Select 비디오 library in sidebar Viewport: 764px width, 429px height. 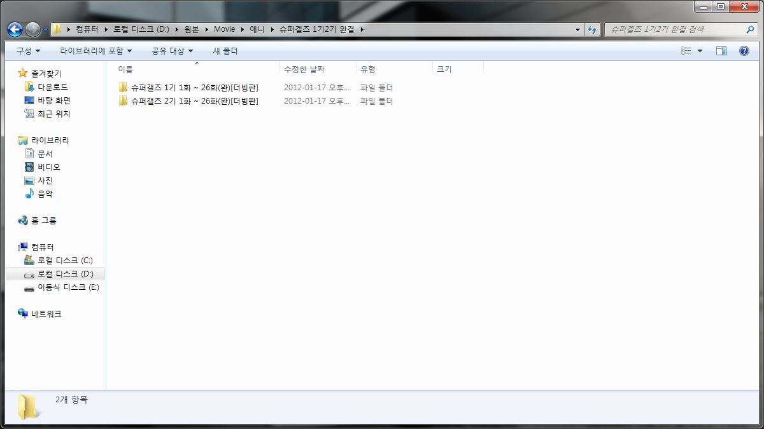(x=48, y=167)
